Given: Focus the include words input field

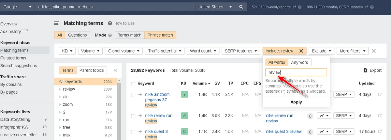Looking at the screenshot, I should coord(296,72).
